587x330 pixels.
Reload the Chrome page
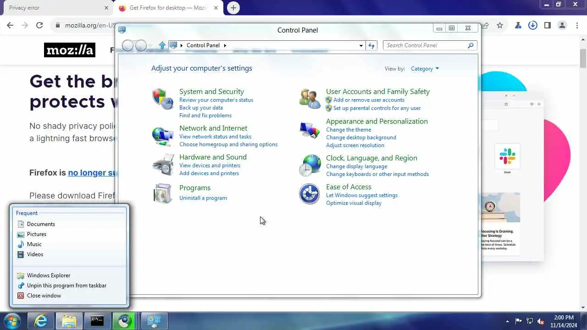tap(39, 26)
